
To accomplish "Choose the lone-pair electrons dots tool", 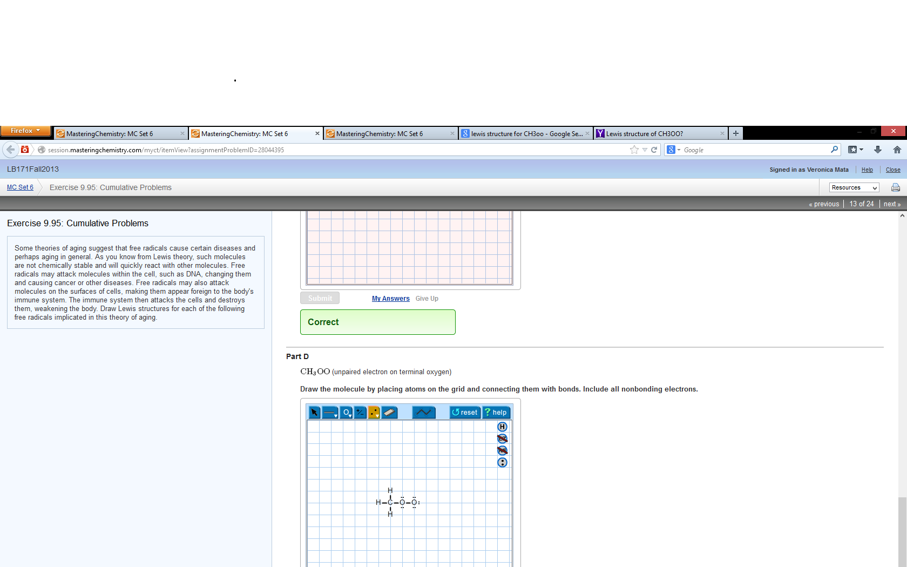I will coord(374,413).
